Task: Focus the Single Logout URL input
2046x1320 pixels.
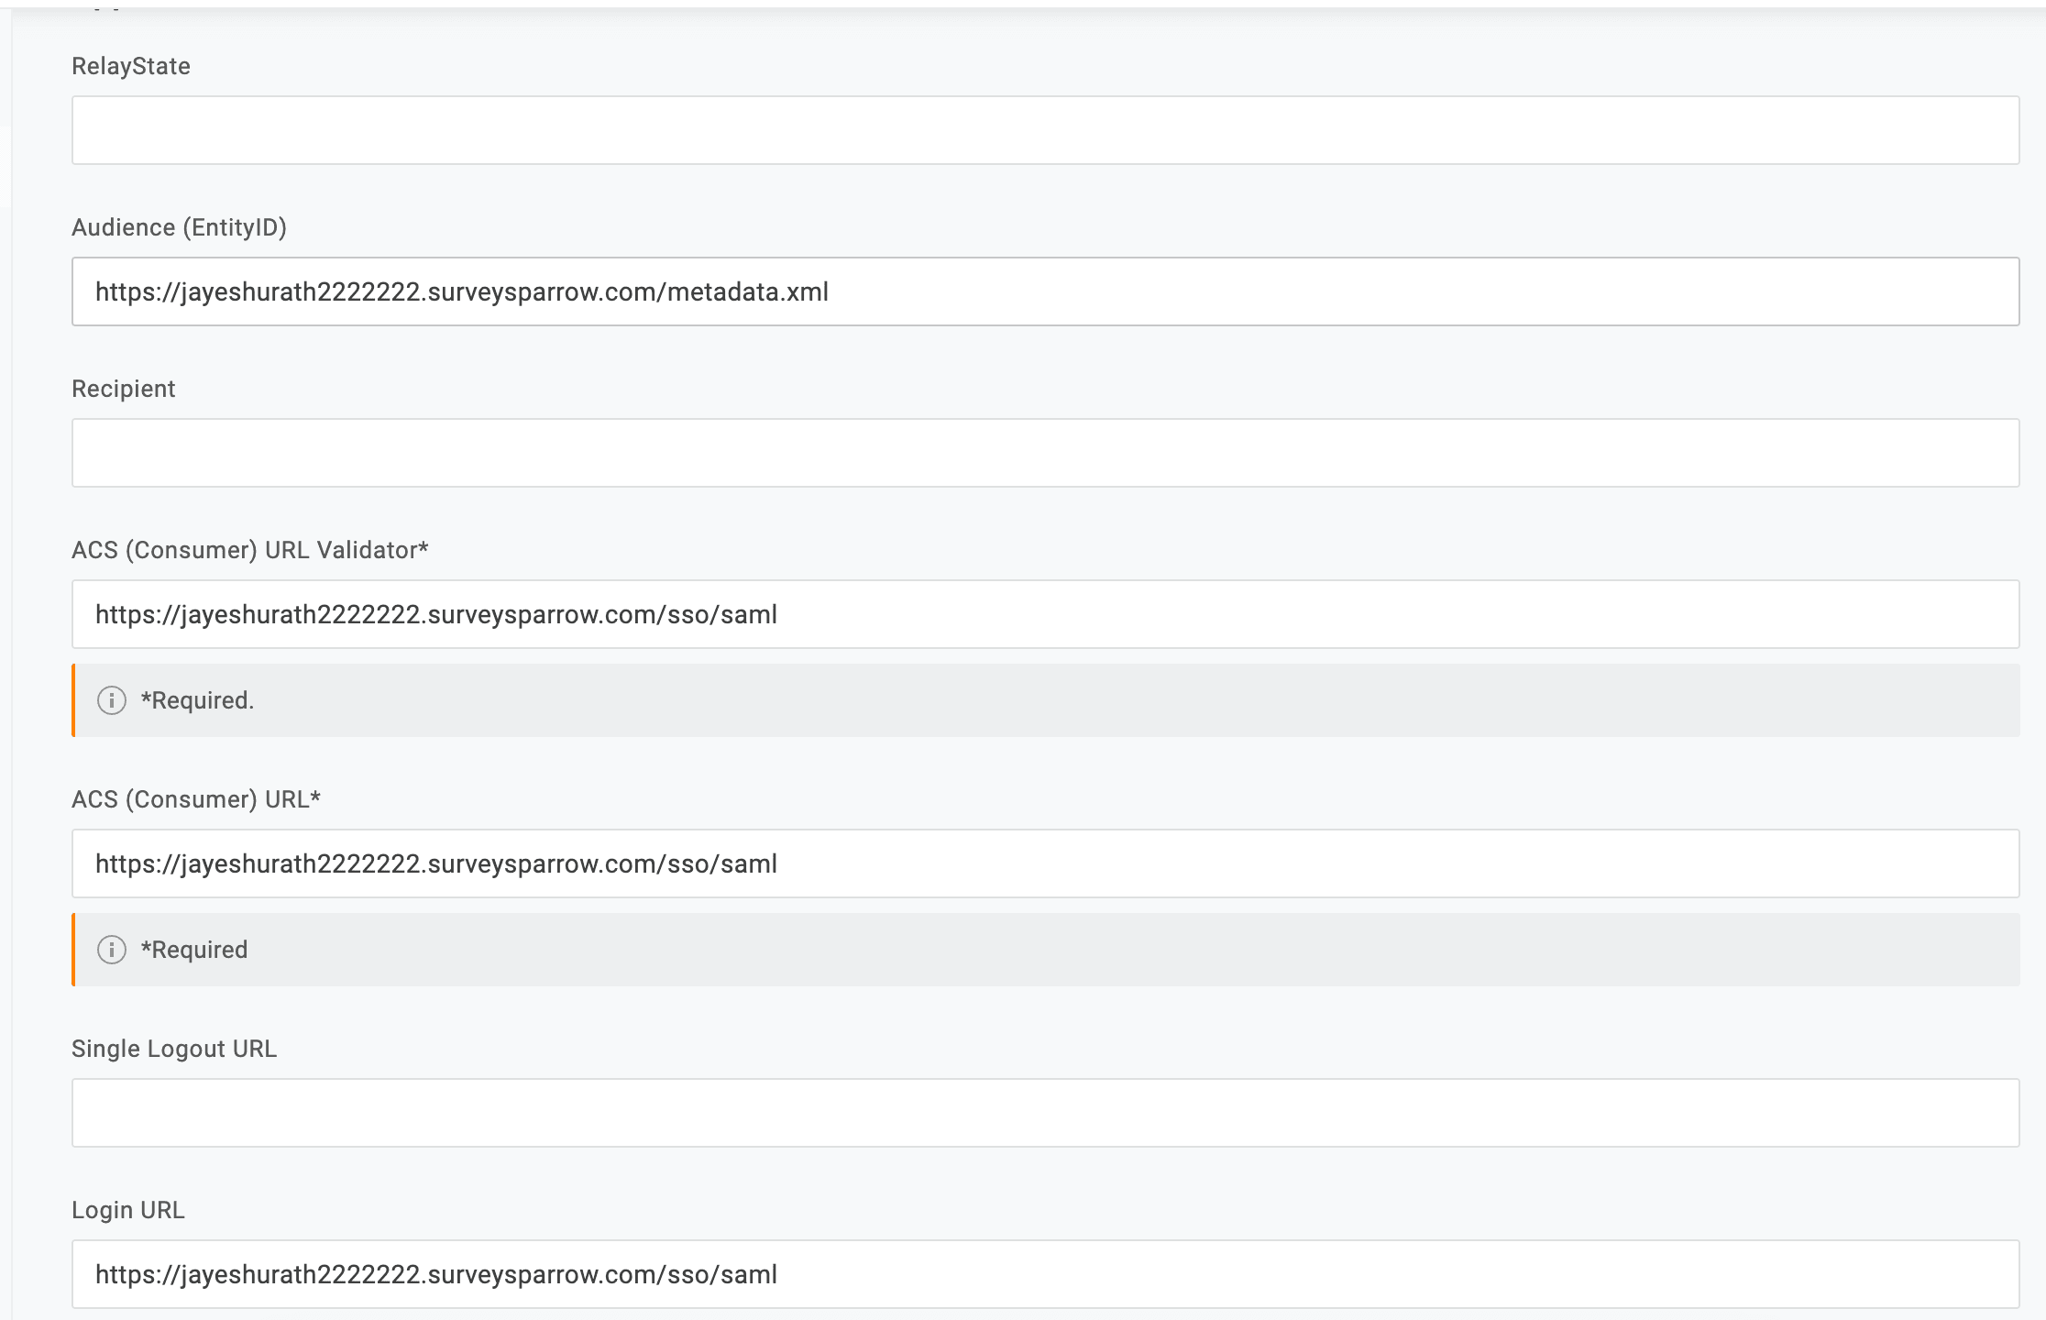Action: pos(1045,1113)
